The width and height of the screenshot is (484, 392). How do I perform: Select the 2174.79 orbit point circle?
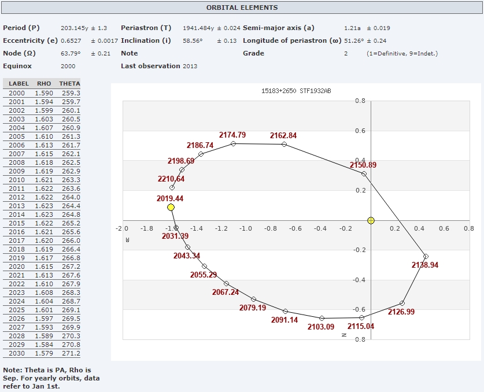(x=233, y=143)
